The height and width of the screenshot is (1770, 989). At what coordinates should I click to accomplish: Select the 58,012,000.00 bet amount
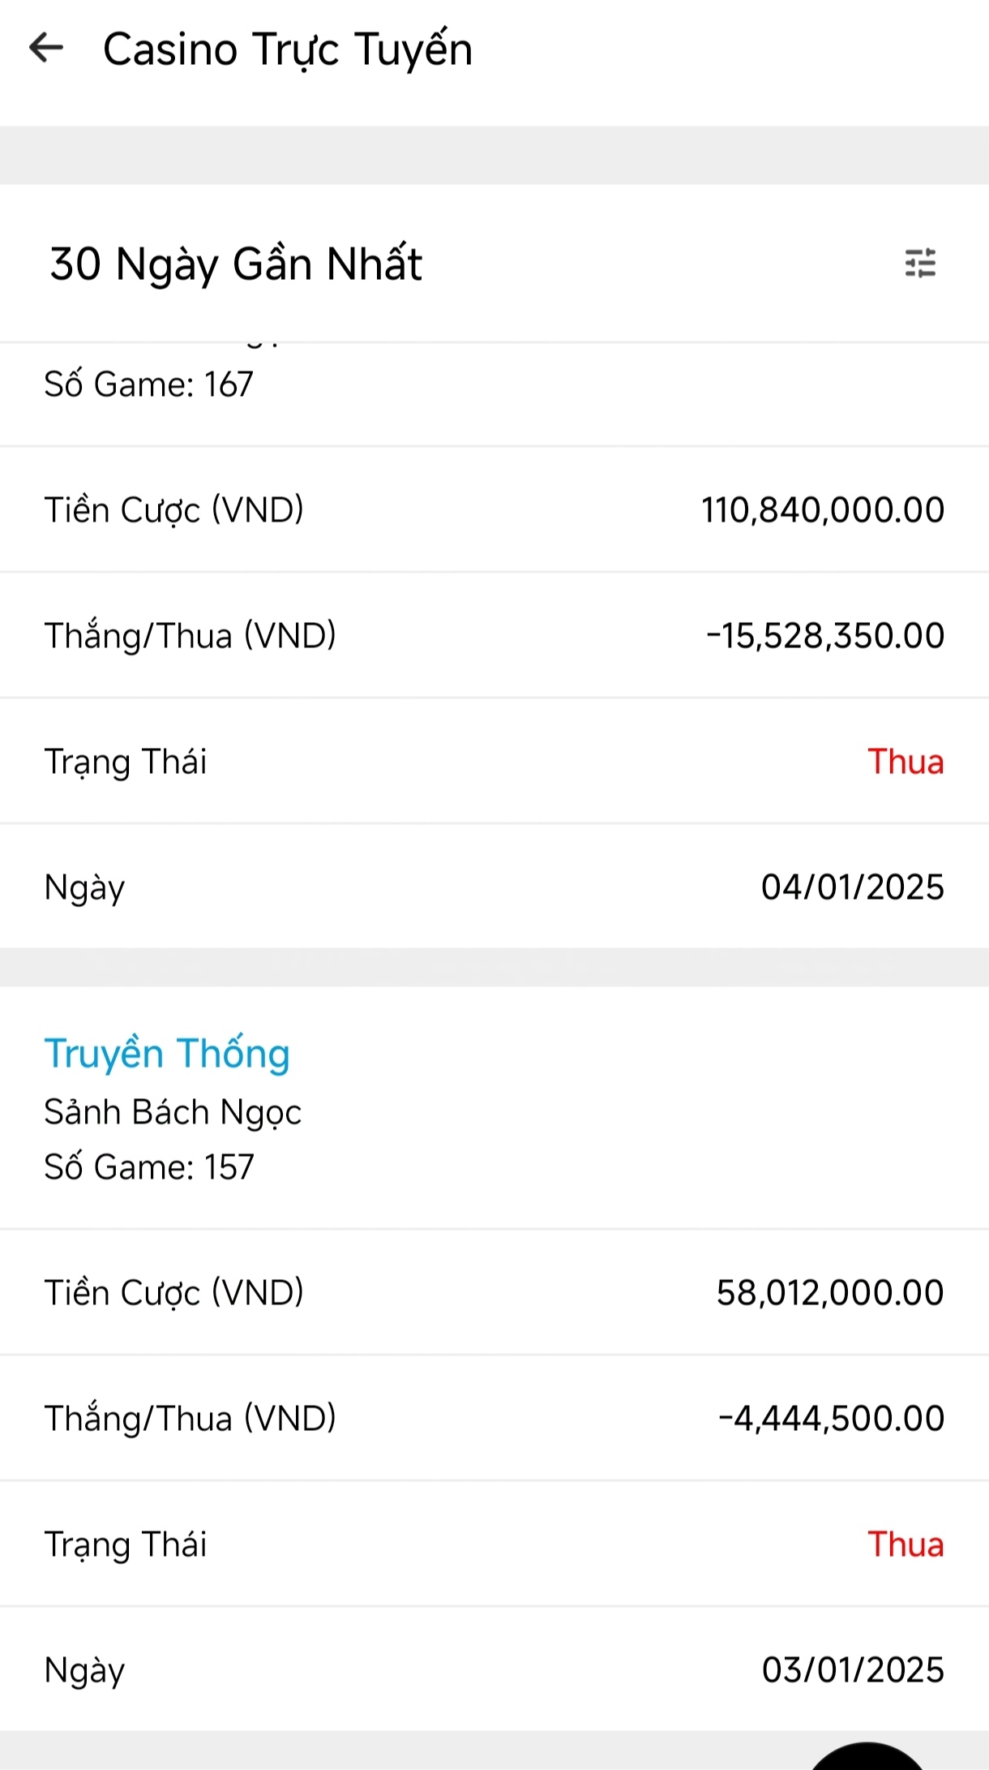tap(829, 1293)
